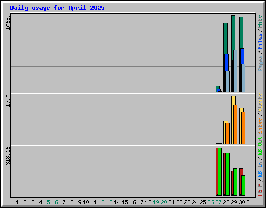The height and width of the screenshot is (208, 266).
Task: Select day 10 on the x-axis
Action: point(86,202)
